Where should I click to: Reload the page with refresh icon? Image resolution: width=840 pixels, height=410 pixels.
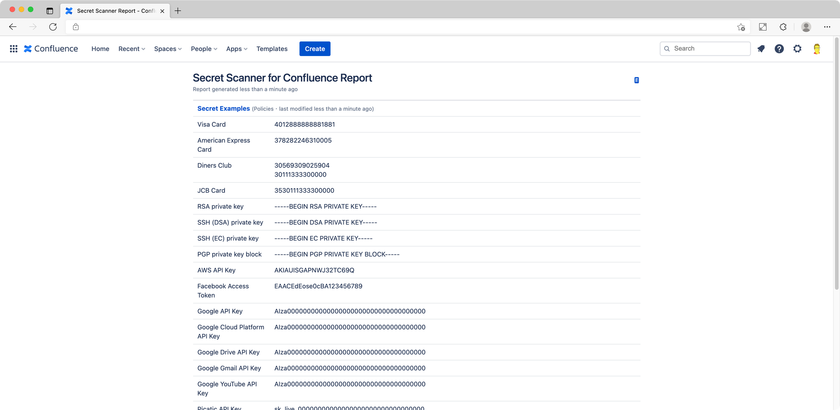(x=53, y=27)
